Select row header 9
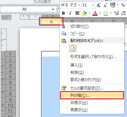This screenshot has height=117, width=127. point(10,99)
